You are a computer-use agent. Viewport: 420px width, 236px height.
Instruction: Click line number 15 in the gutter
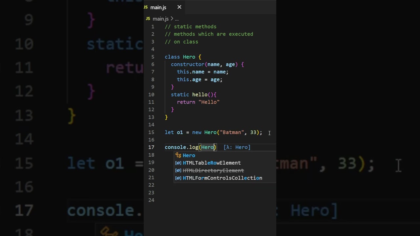coord(151,132)
